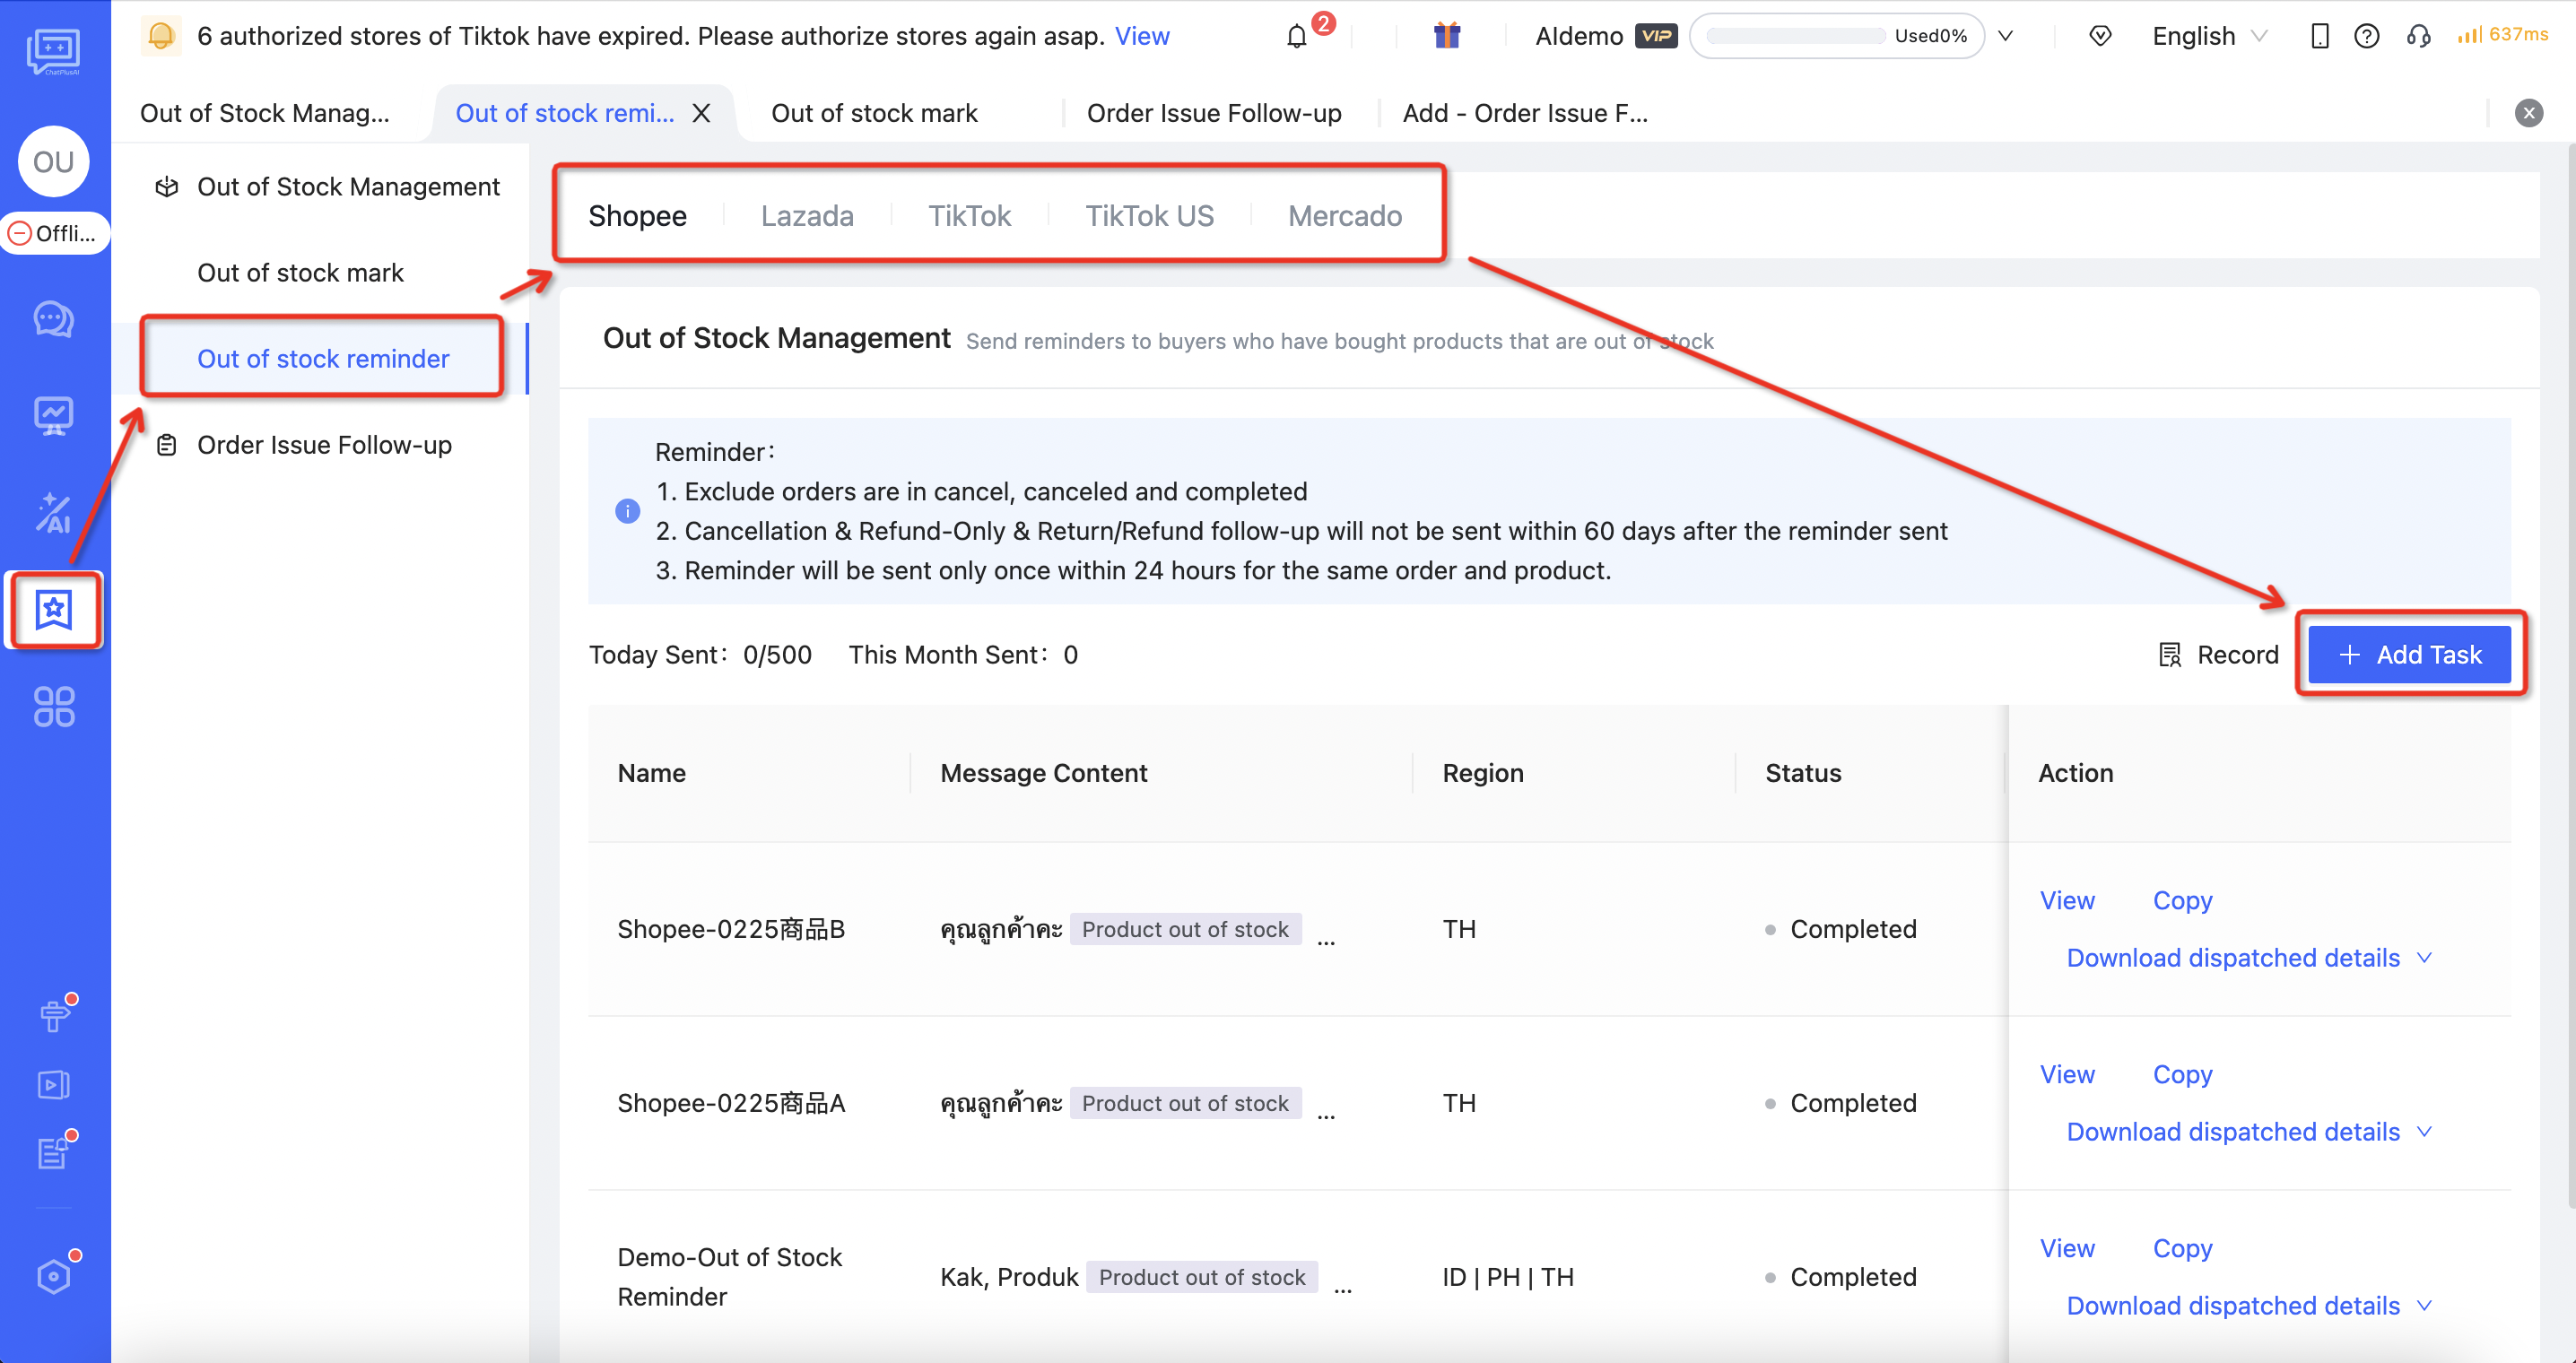Open the video tutorial sidebar icon
This screenshot has height=1363, width=2576.
54,1085
